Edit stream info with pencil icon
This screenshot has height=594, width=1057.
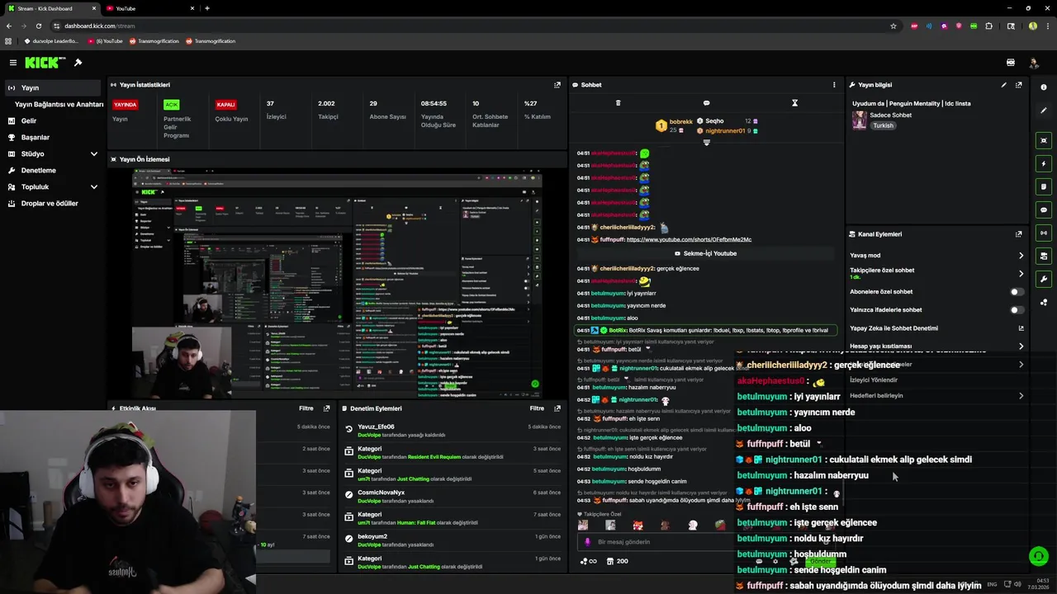click(x=1004, y=85)
